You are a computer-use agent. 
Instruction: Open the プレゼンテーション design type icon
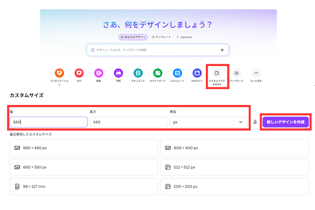pos(59,73)
